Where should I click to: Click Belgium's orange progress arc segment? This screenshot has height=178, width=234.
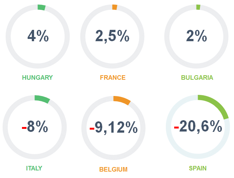pos(122,100)
